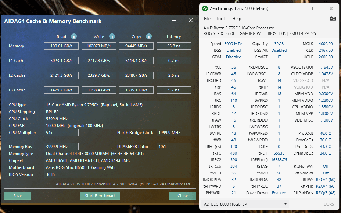341x213 pixels.
Task: Select the Memory Read value 100.01 GB/s
Action: tap(61, 46)
